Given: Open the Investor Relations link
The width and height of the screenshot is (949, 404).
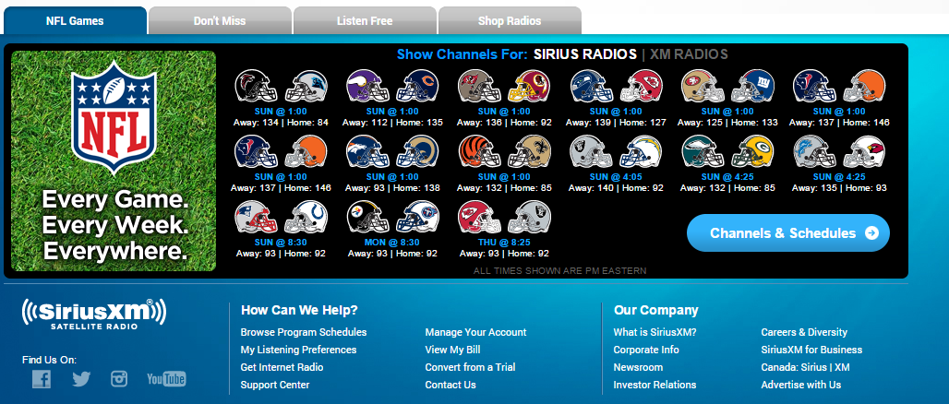Looking at the screenshot, I should point(655,385).
